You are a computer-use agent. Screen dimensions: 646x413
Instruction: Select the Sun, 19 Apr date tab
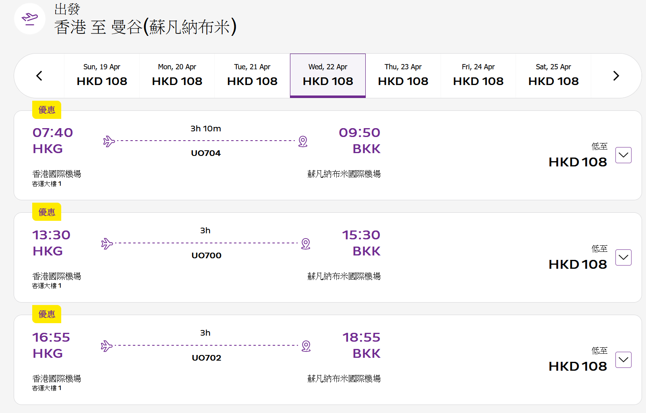coord(102,76)
